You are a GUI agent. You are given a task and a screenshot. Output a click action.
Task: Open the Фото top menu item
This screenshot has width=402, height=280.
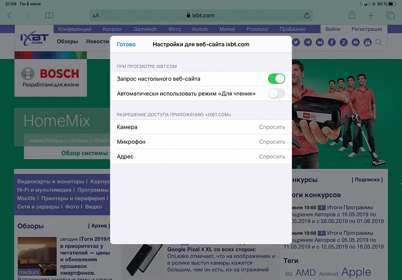pyautogui.click(x=174, y=29)
